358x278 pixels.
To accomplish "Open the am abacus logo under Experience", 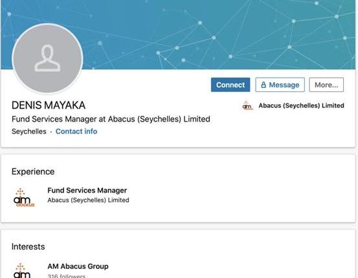I will [x=24, y=197].
